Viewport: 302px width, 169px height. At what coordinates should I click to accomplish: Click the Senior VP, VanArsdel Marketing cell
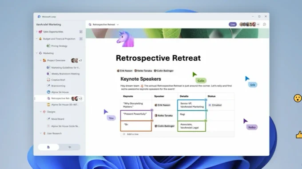(192, 105)
